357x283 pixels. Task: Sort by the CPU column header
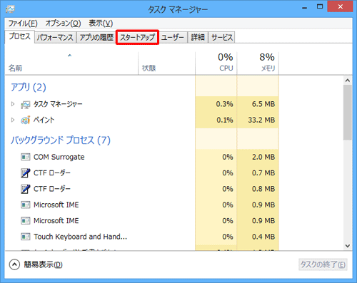[x=216, y=63]
